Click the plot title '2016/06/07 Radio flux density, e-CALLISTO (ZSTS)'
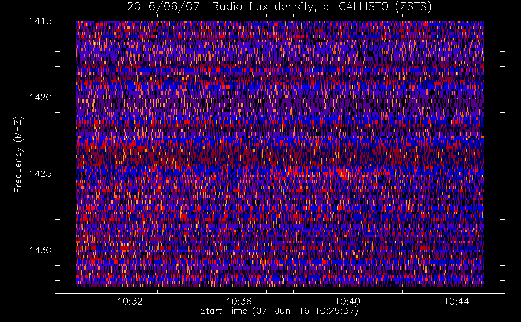 pyautogui.click(x=279, y=6)
